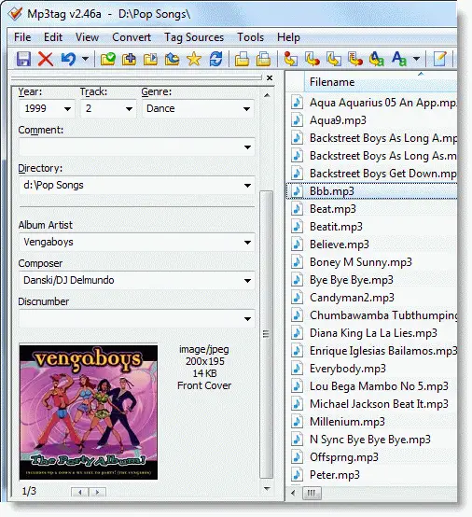This screenshot has width=472, height=517.
Task: Expand the Directory dropdown arrow
Action: pyautogui.click(x=247, y=186)
